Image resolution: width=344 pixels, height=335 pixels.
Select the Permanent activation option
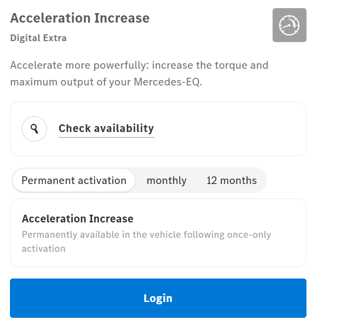click(74, 180)
